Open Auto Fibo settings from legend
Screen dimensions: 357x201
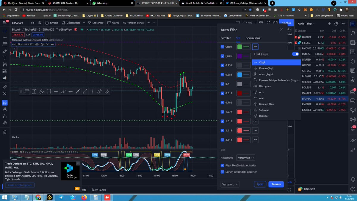click(42, 44)
